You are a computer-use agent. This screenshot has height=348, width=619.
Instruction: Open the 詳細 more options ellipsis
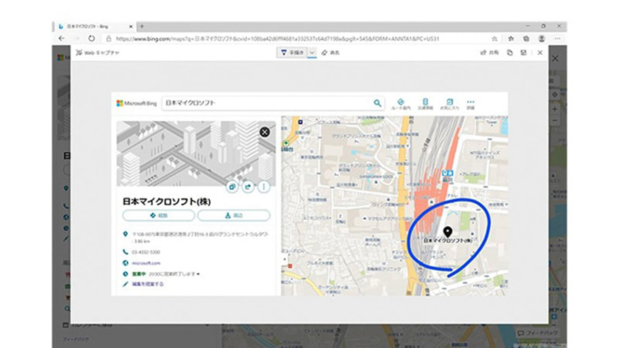point(471,104)
